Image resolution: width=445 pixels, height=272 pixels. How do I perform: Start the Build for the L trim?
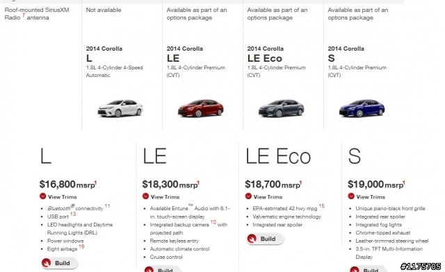pos(60,263)
